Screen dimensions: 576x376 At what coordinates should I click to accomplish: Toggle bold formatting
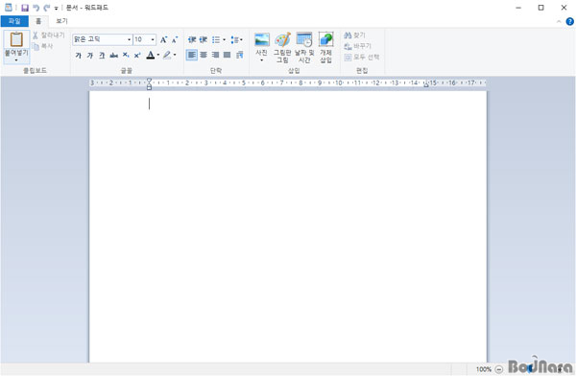pyautogui.click(x=79, y=55)
